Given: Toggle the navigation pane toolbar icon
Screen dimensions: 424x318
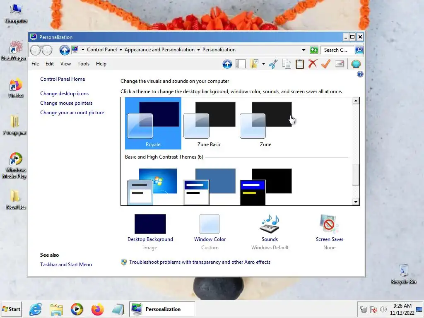Looking at the screenshot, I should 241,64.
